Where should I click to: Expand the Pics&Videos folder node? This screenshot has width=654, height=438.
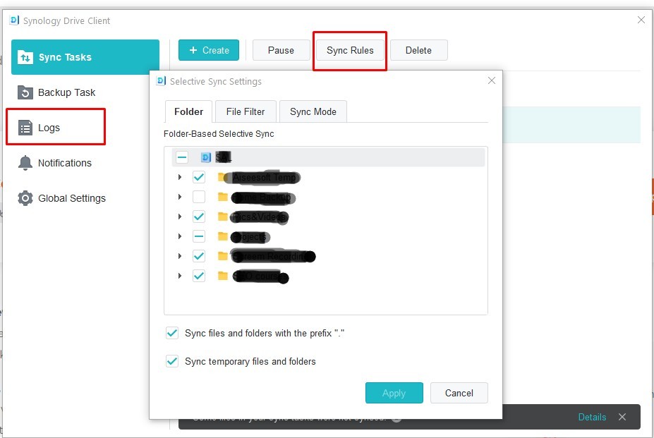[180, 217]
